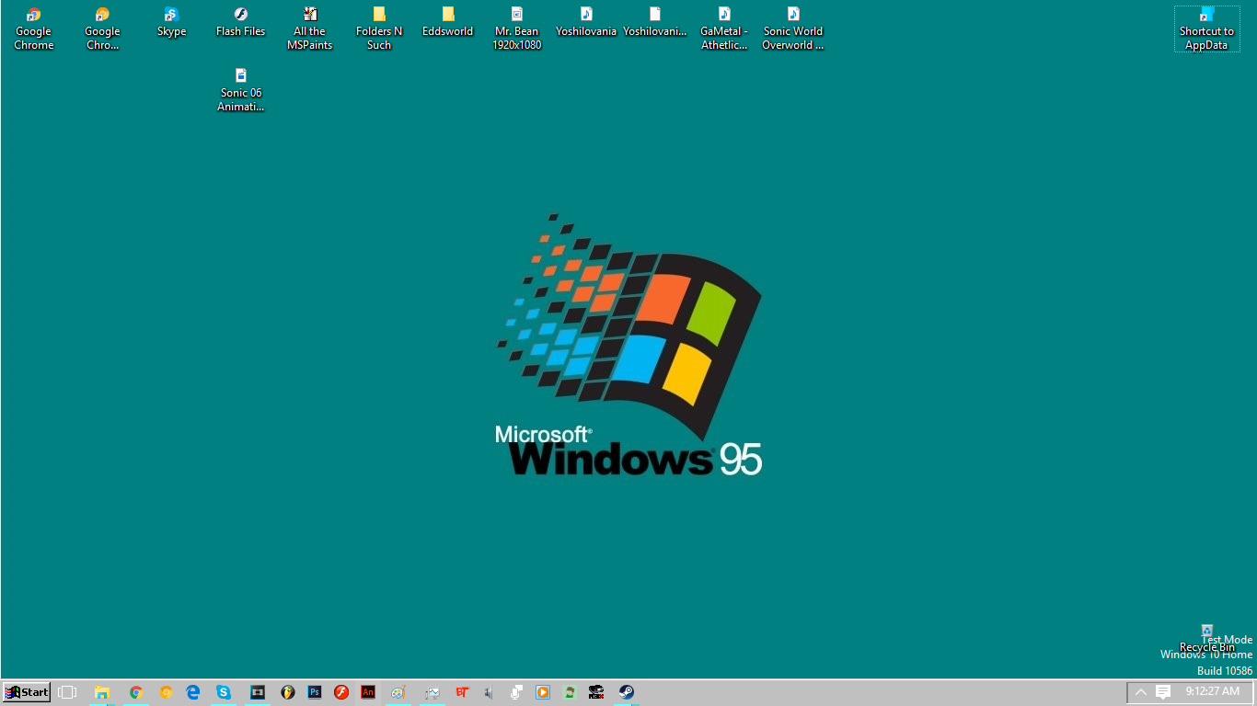The image size is (1257, 706).
Task: Open the microphone devices taskbar icon
Action: pos(516,692)
